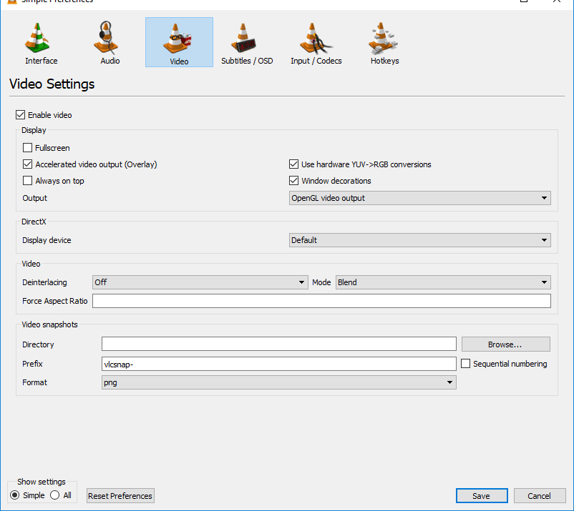Select the Video cone icon
This screenshot has height=511, width=574.
pos(177,39)
